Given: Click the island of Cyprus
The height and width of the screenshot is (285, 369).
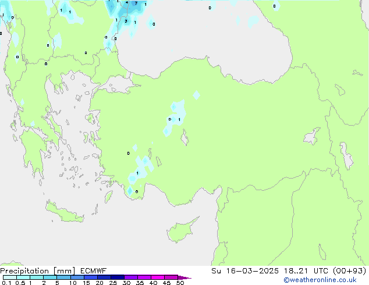Looking at the screenshot, I should pyautogui.click(x=181, y=231).
